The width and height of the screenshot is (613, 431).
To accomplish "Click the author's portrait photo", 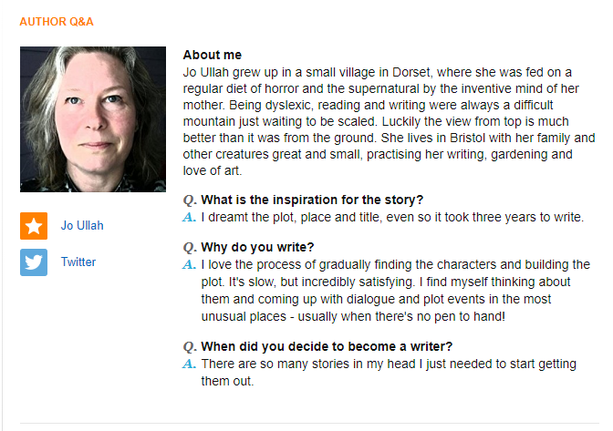I will (94, 119).
